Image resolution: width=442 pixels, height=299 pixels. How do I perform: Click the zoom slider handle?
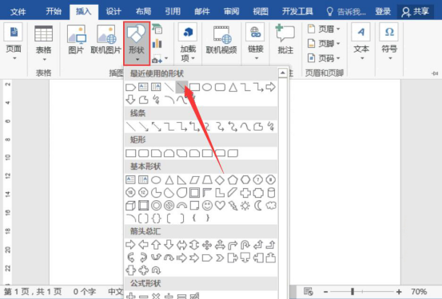[x=352, y=292]
